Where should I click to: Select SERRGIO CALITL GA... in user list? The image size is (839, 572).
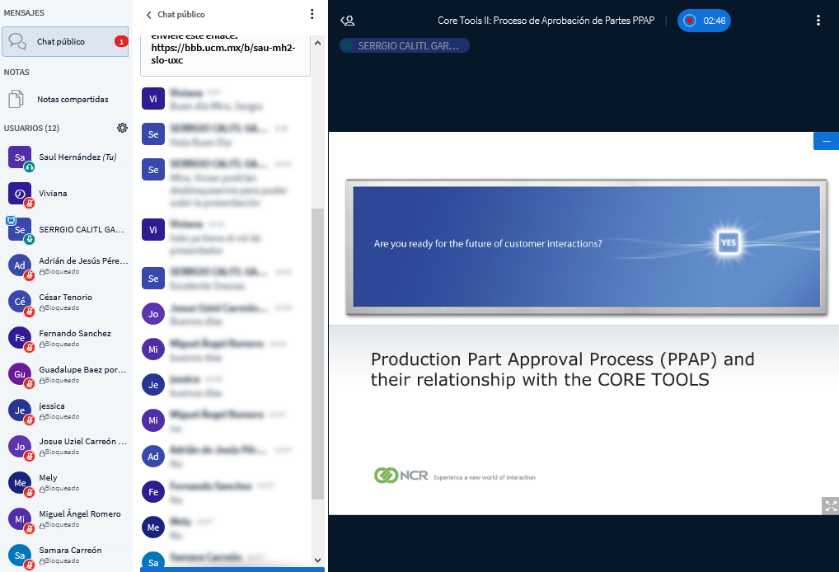coord(67,230)
